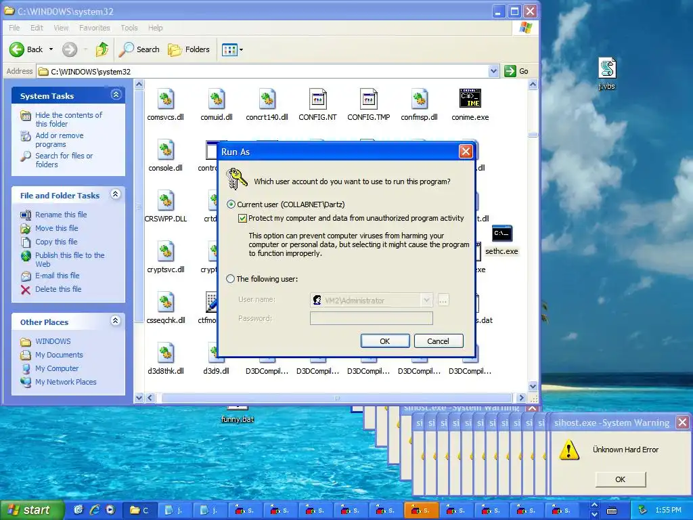The width and height of the screenshot is (693, 520).
Task: Click the green Go arrow
Action: click(510, 70)
